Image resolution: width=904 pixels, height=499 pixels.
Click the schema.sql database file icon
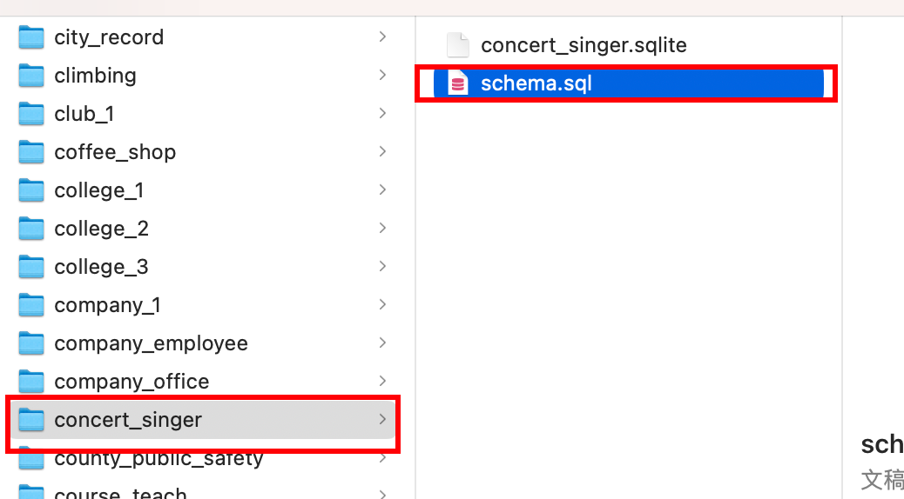coord(458,83)
